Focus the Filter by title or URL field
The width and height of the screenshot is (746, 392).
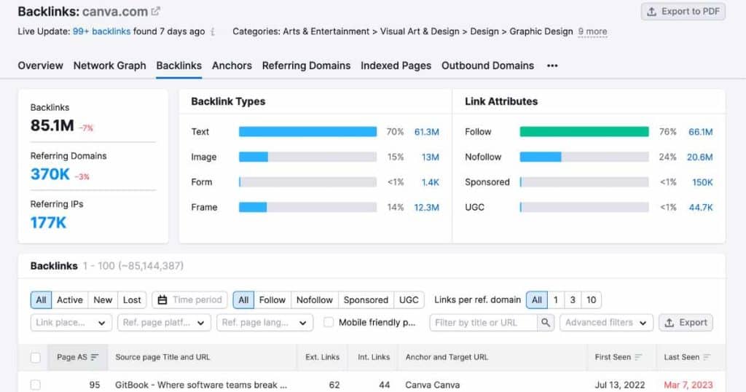(484, 323)
